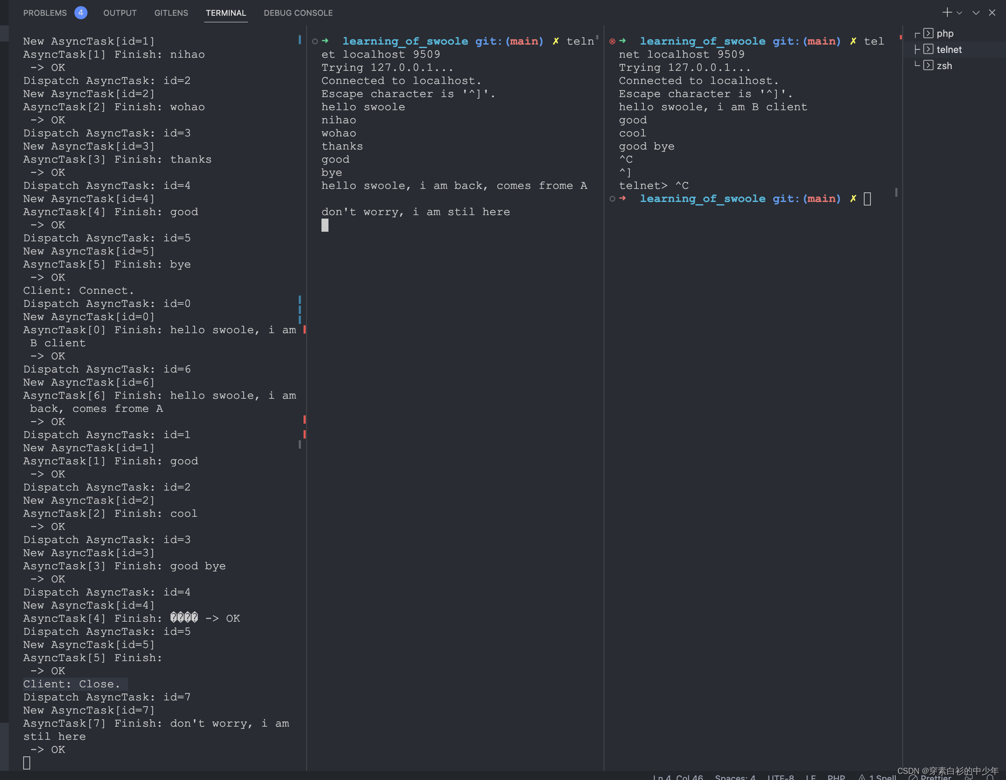Viewport: 1006px width, 780px height.
Task: Switch to the PROBLEMS tab
Action: pyautogui.click(x=45, y=13)
